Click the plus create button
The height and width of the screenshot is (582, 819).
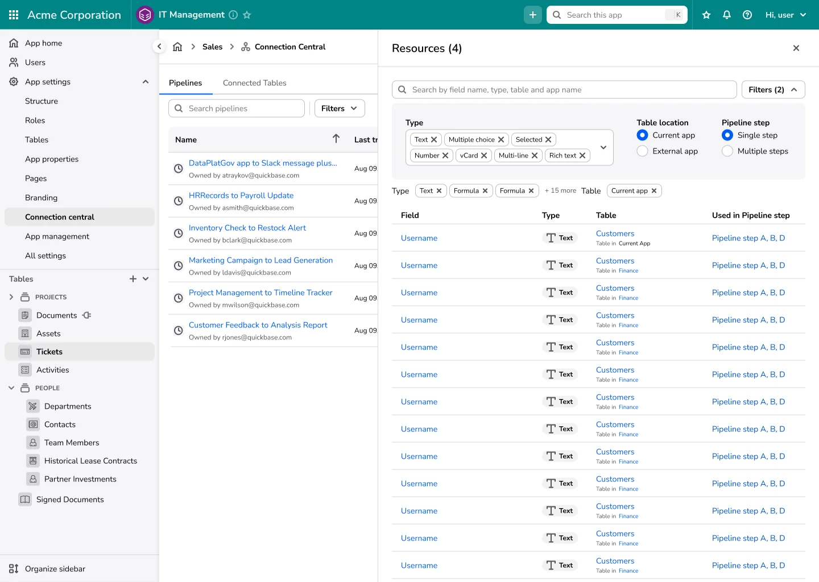[533, 15]
